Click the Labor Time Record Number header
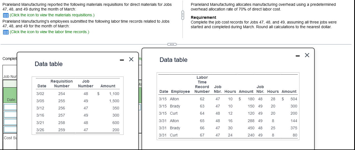 (202, 85)
